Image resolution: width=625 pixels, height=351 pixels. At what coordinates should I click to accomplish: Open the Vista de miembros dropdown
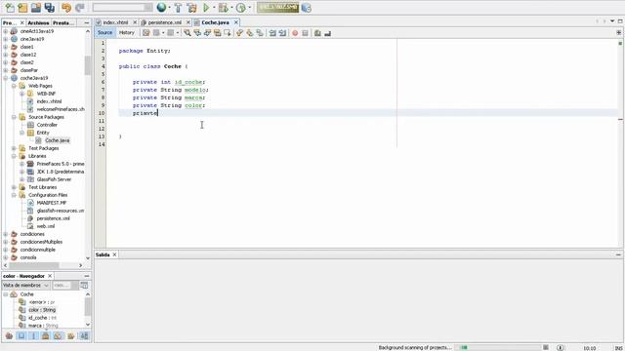[x=26, y=286]
